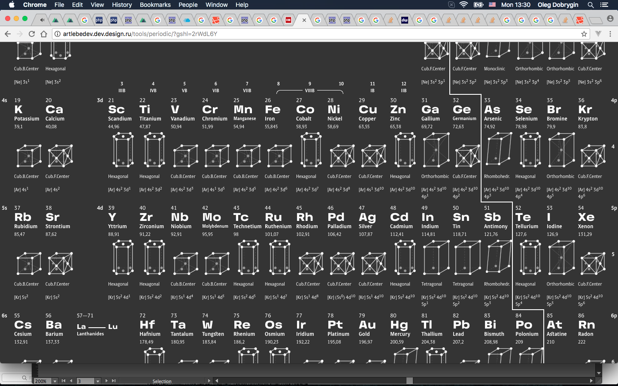Jump to last page in bottom bar
Screen dimensions: 618x386
point(114,381)
